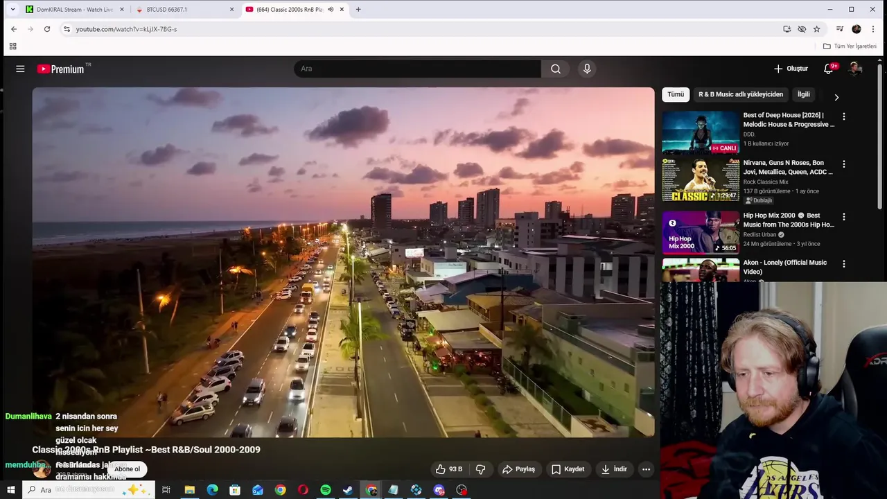Mute the YouTube tab audio icon
Image resolution: width=887 pixels, height=499 pixels.
tap(331, 10)
